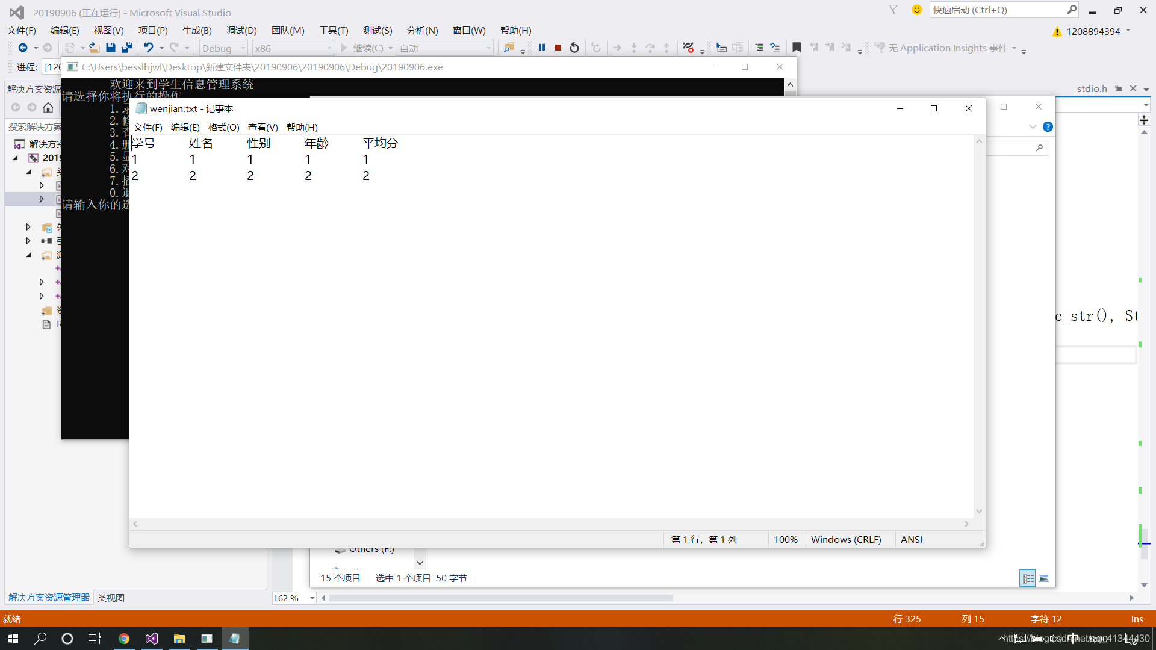Click the Undo arrow icon
This screenshot has width=1156, height=650.
click(148, 48)
